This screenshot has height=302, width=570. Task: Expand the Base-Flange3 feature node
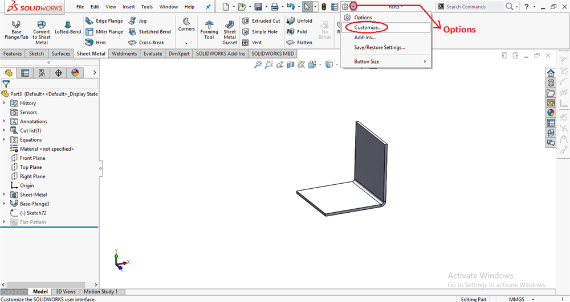point(5,204)
